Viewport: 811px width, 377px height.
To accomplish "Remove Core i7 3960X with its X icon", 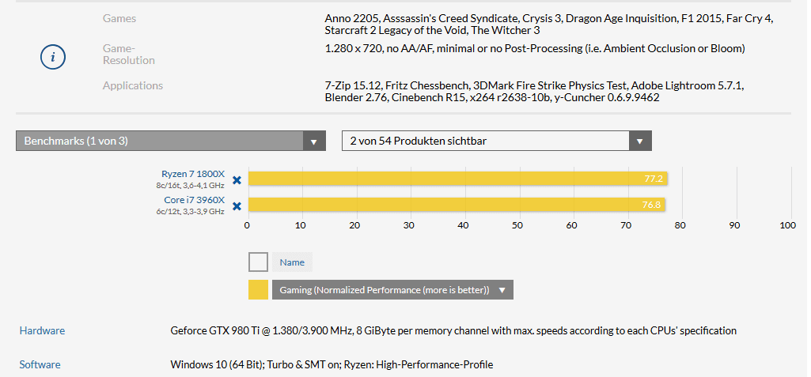I will click(x=237, y=205).
